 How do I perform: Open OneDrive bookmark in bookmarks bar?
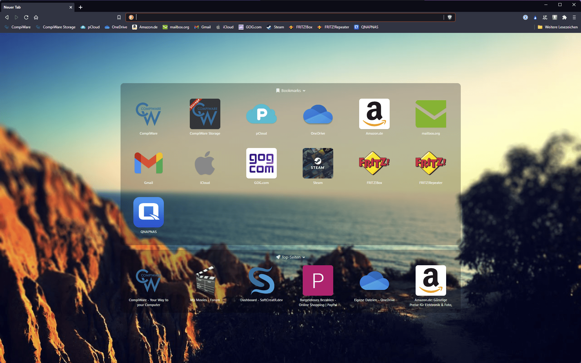click(x=116, y=27)
